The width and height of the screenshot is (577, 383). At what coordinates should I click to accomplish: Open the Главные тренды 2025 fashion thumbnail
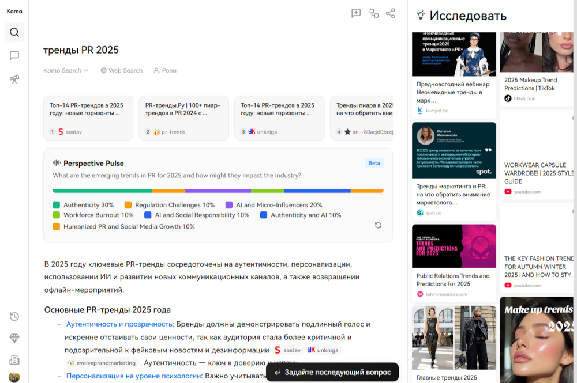[454, 338]
